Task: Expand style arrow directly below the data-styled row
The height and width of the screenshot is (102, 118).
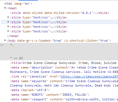Action: (8, 17)
